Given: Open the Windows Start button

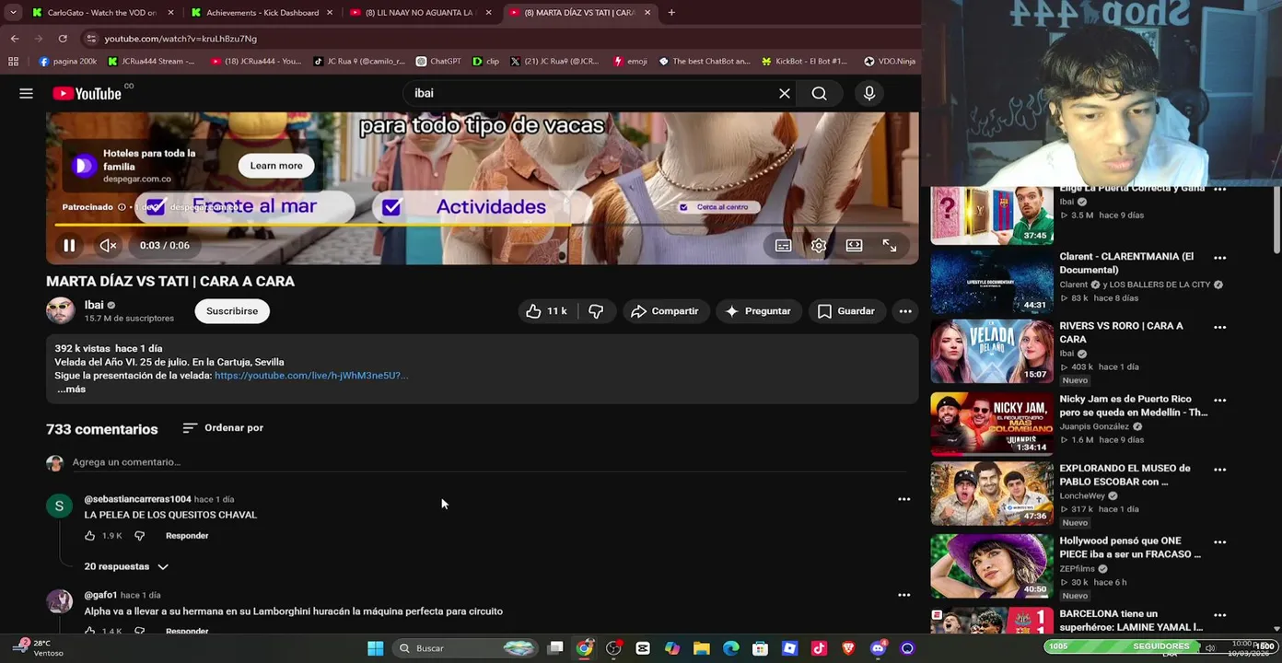Looking at the screenshot, I should tap(375, 648).
